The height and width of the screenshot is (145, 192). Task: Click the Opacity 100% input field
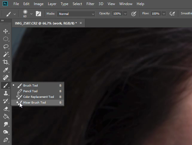click(x=117, y=14)
